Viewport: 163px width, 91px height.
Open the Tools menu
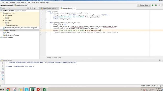coord(33,2)
